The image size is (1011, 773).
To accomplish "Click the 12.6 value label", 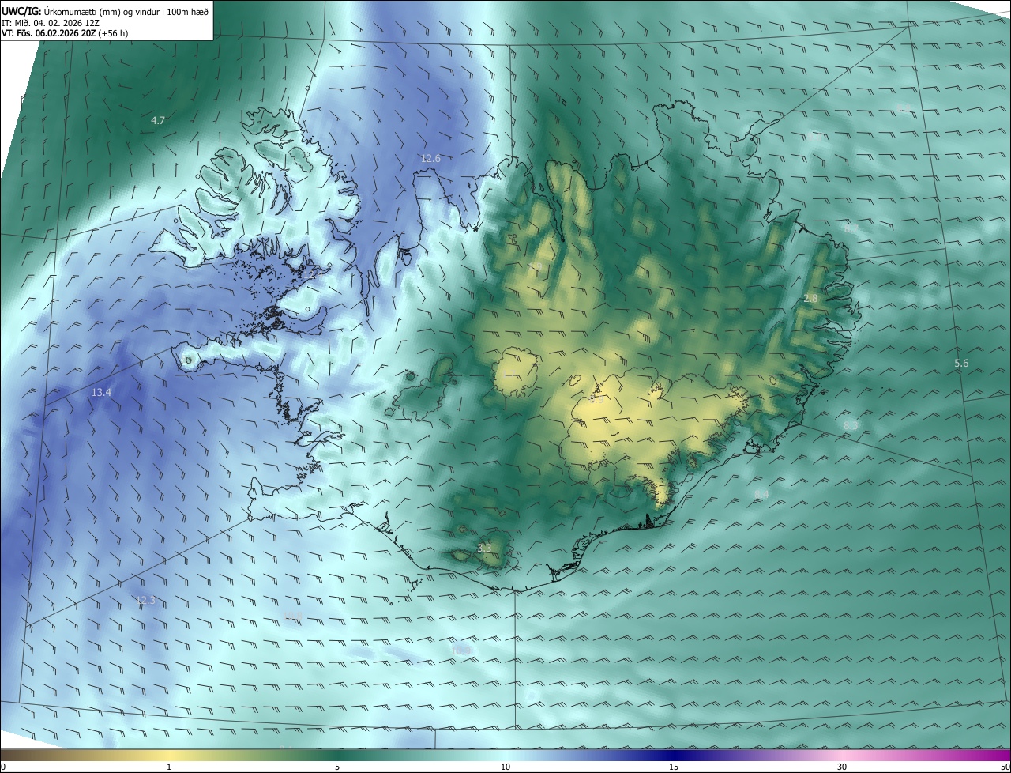I will [430, 159].
